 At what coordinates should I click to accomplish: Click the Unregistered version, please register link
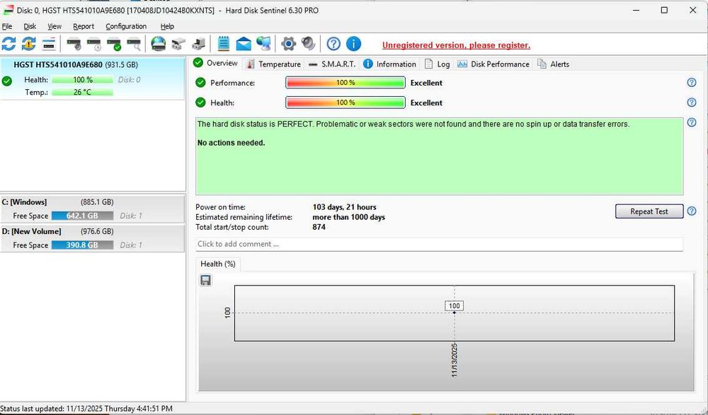[x=456, y=45]
